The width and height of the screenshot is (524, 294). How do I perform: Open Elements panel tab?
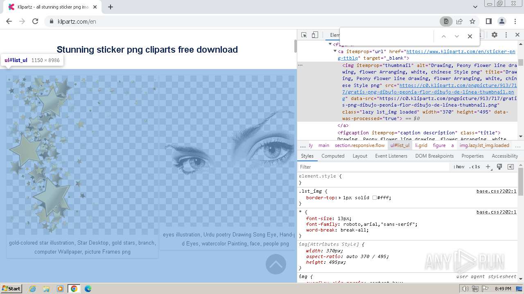point(334,35)
